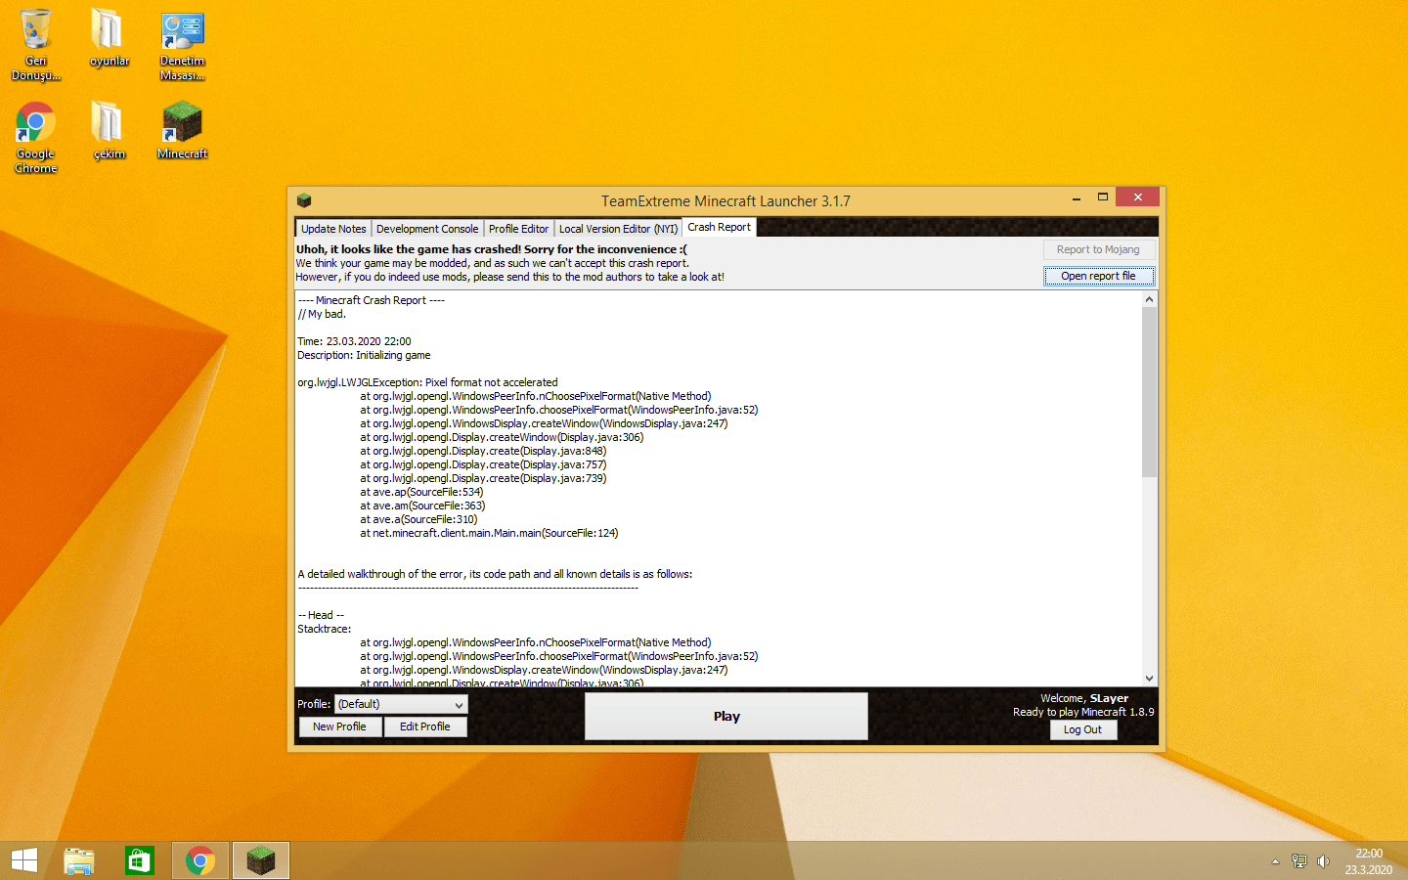Click the 'Pixel format not accelerated' exception line
Screen dimensions: 1408x880
(x=427, y=382)
